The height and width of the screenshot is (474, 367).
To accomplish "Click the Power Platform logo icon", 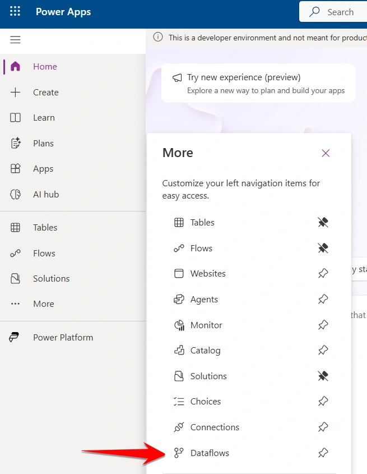I will 14,337.
